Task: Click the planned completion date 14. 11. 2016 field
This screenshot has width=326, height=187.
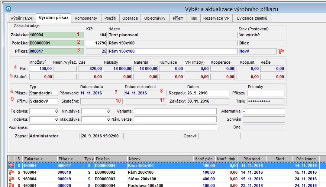Action: tap(146, 93)
